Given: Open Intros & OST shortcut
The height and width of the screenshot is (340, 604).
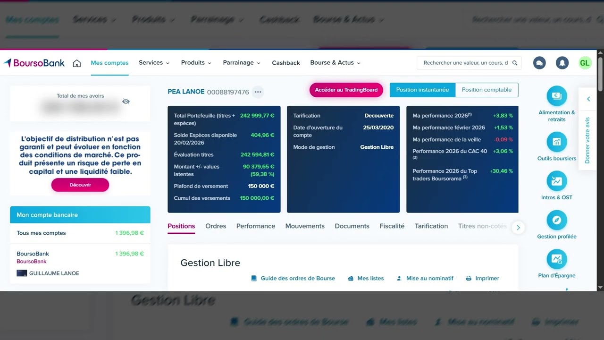Looking at the screenshot, I should tap(557, 186).
